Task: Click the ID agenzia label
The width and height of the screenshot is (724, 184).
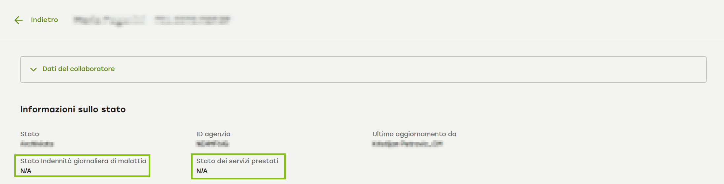Action: (x=213, y=134)
